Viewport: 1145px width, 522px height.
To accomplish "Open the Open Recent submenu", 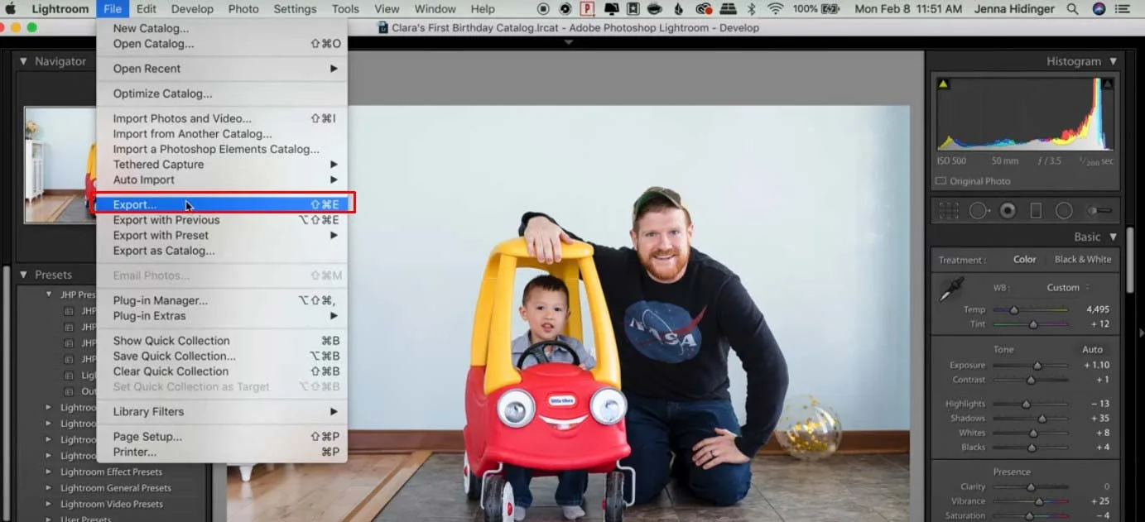I will (x=222, y=69).
